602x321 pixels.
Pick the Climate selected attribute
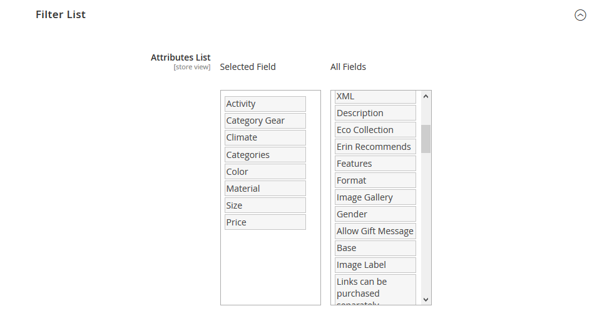(x=265, y=137)
